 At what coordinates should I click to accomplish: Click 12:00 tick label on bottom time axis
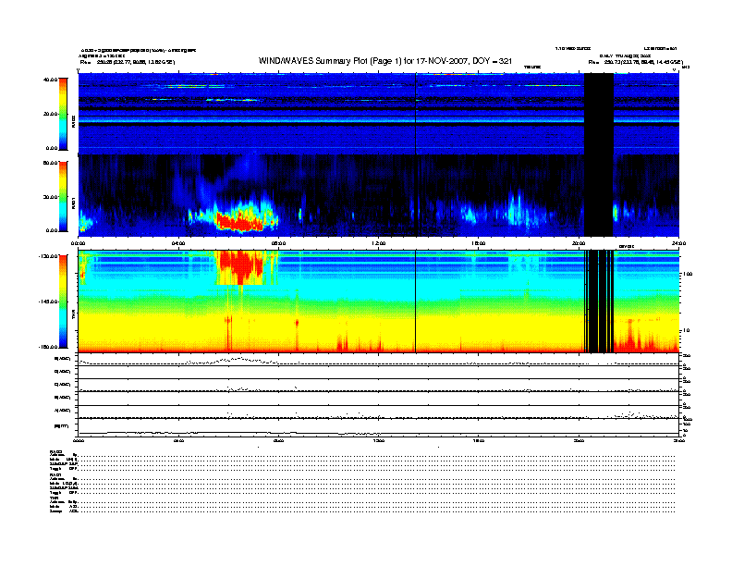[378, 440]
